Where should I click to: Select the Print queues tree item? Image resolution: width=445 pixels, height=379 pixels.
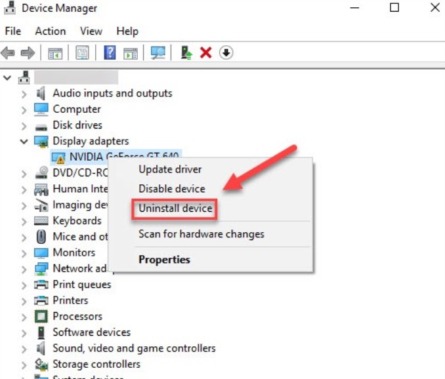pos(81,285)
